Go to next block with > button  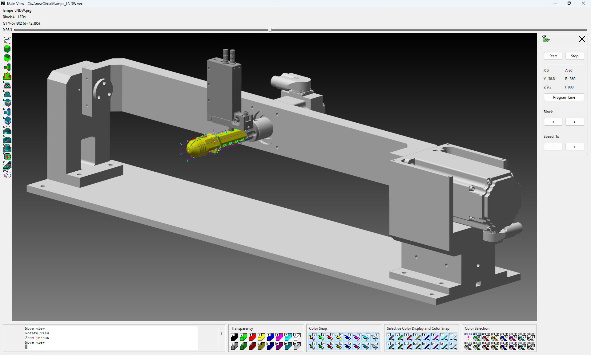tap(574, 122)
